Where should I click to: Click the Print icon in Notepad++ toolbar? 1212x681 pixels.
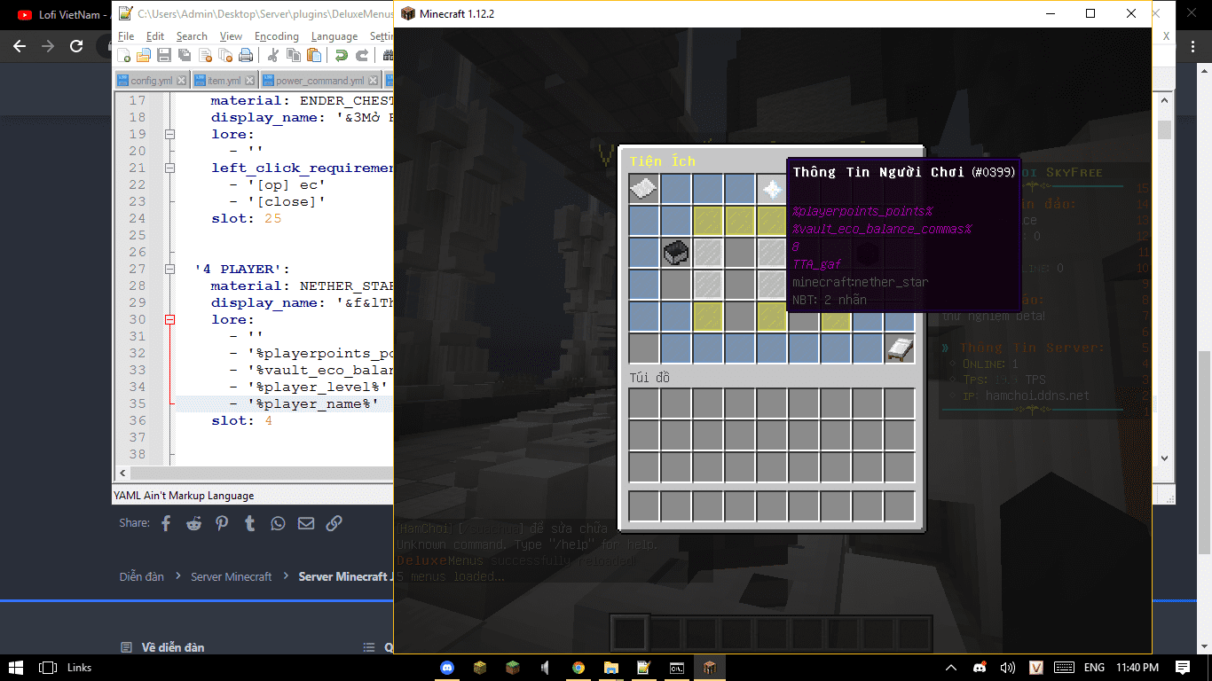[x=246, y=55]
